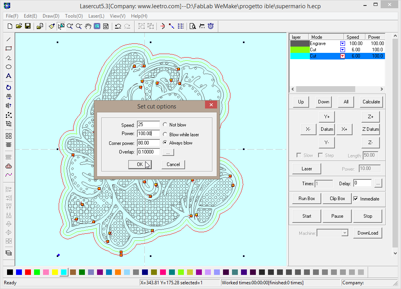The height and width of the screenshot is (289, 401).
Task: Click Cancel in Set cut options
Action: point(173,164)
